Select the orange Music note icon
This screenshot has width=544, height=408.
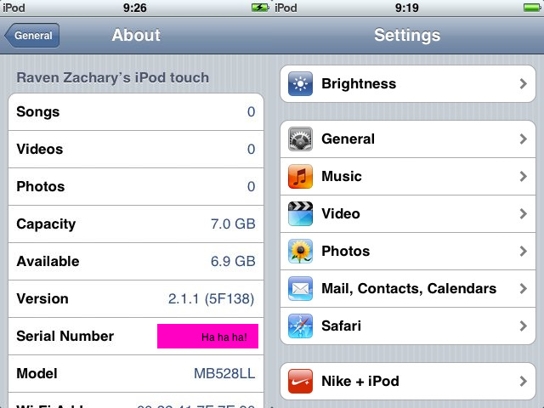click(300, 176)
